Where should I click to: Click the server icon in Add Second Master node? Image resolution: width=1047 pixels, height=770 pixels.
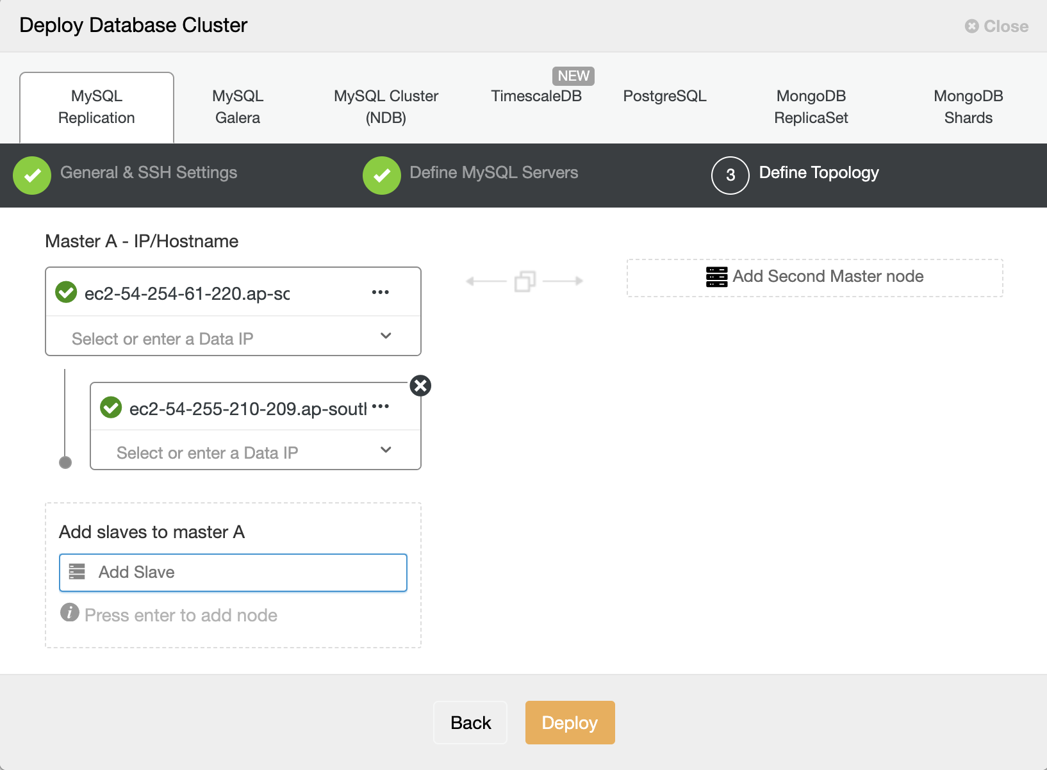(716, 277)
